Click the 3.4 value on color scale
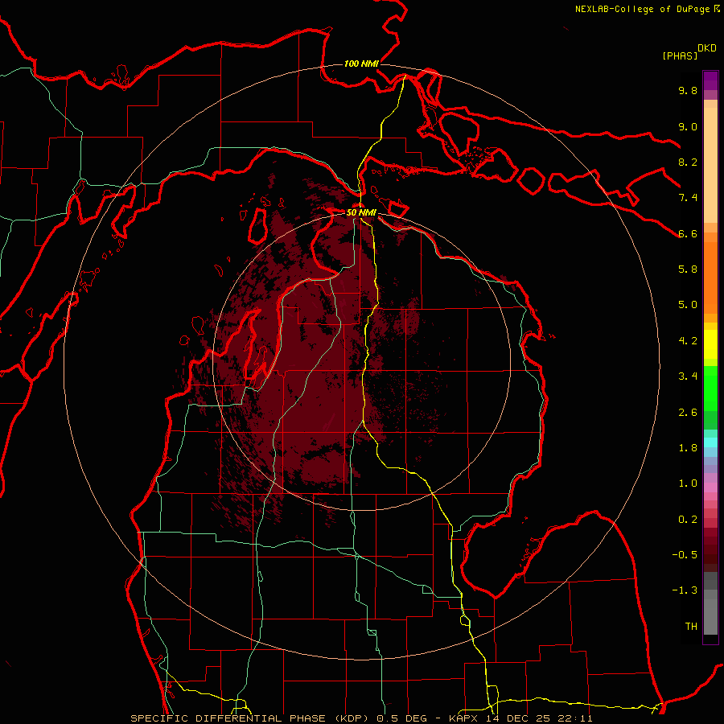 click(688, 376)
